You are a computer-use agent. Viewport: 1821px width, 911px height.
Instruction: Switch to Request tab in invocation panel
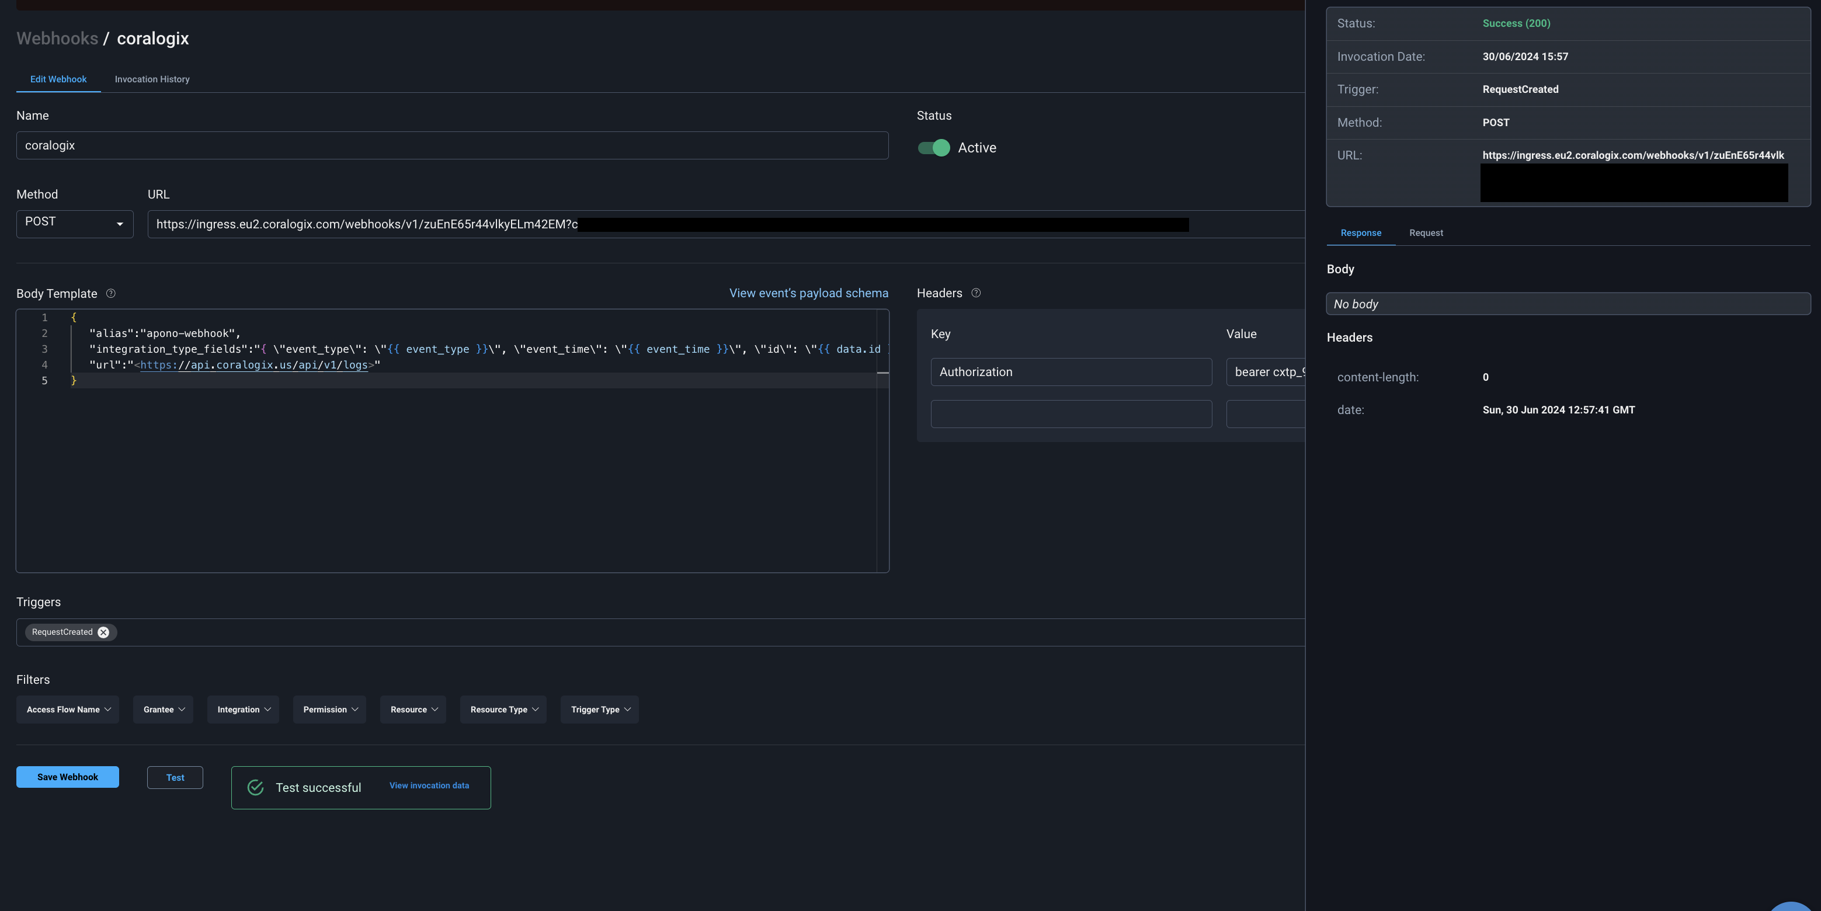click(x=1426, y=232)
